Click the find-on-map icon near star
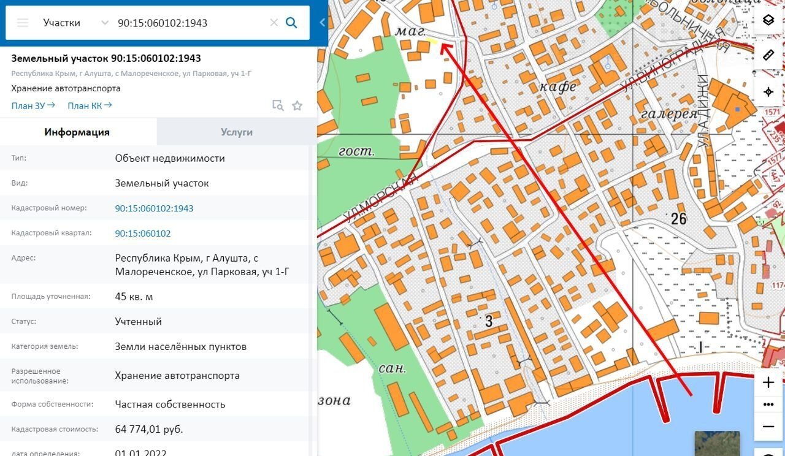Screen dimensions: 785x456 (x=278, y=105)
